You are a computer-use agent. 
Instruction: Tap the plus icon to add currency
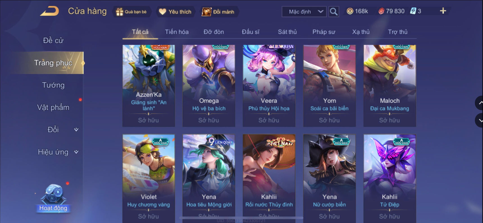[x=443, y=11]
